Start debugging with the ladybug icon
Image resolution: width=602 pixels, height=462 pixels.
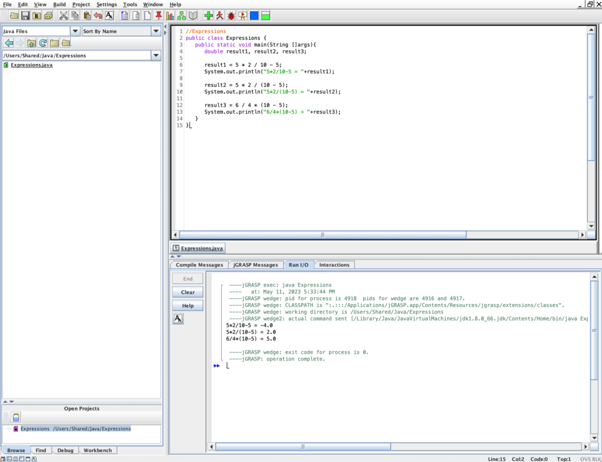pos(231,16)
